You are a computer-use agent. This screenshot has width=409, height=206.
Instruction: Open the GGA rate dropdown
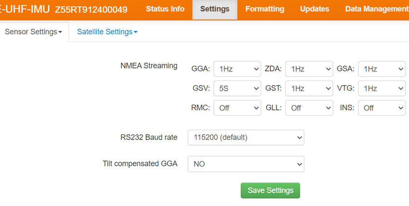237,69
